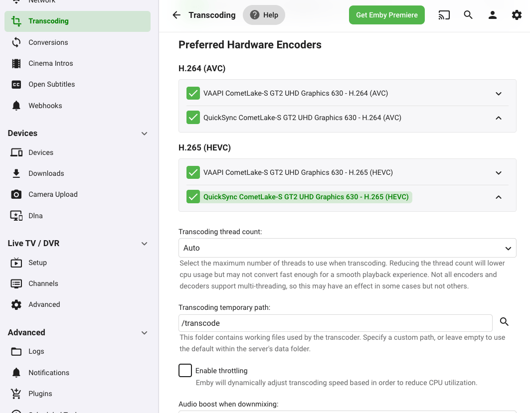
Task: Open Transcoding thread count dropdown
Action: point(347,248)
